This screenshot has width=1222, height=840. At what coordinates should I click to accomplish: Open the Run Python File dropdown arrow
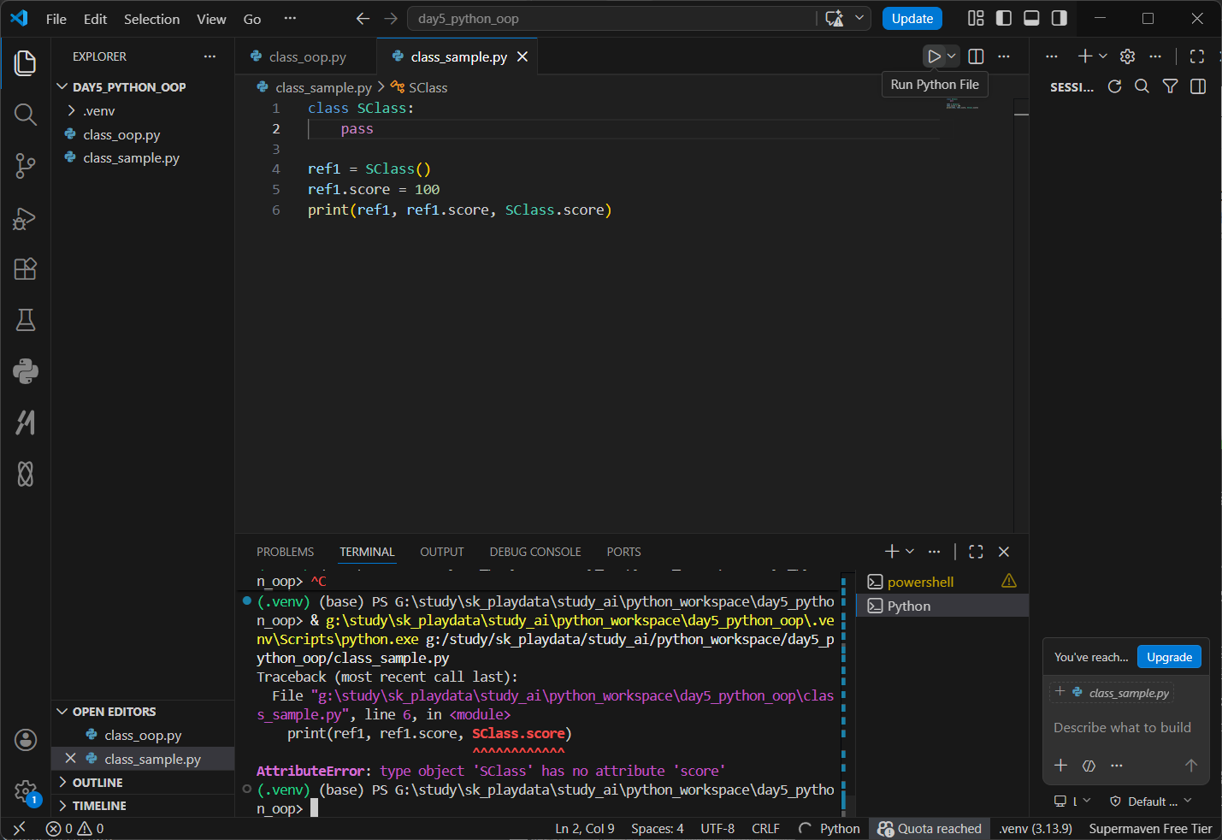point(952,56)
